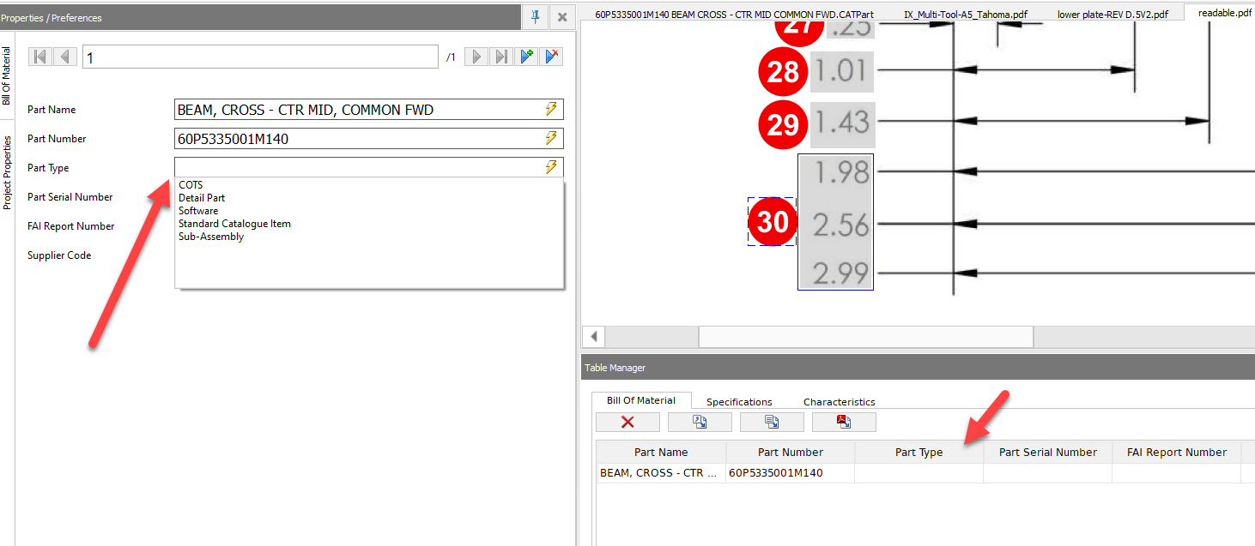Select balloon number 28
The height and width of the screenshot is (546, 1255).
784,72
